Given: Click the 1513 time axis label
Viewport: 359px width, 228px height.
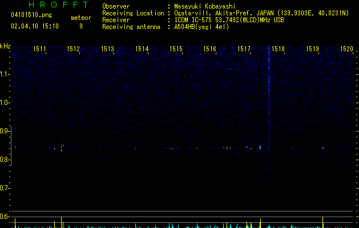Looking at the screenshot, I should pos(107,49).
